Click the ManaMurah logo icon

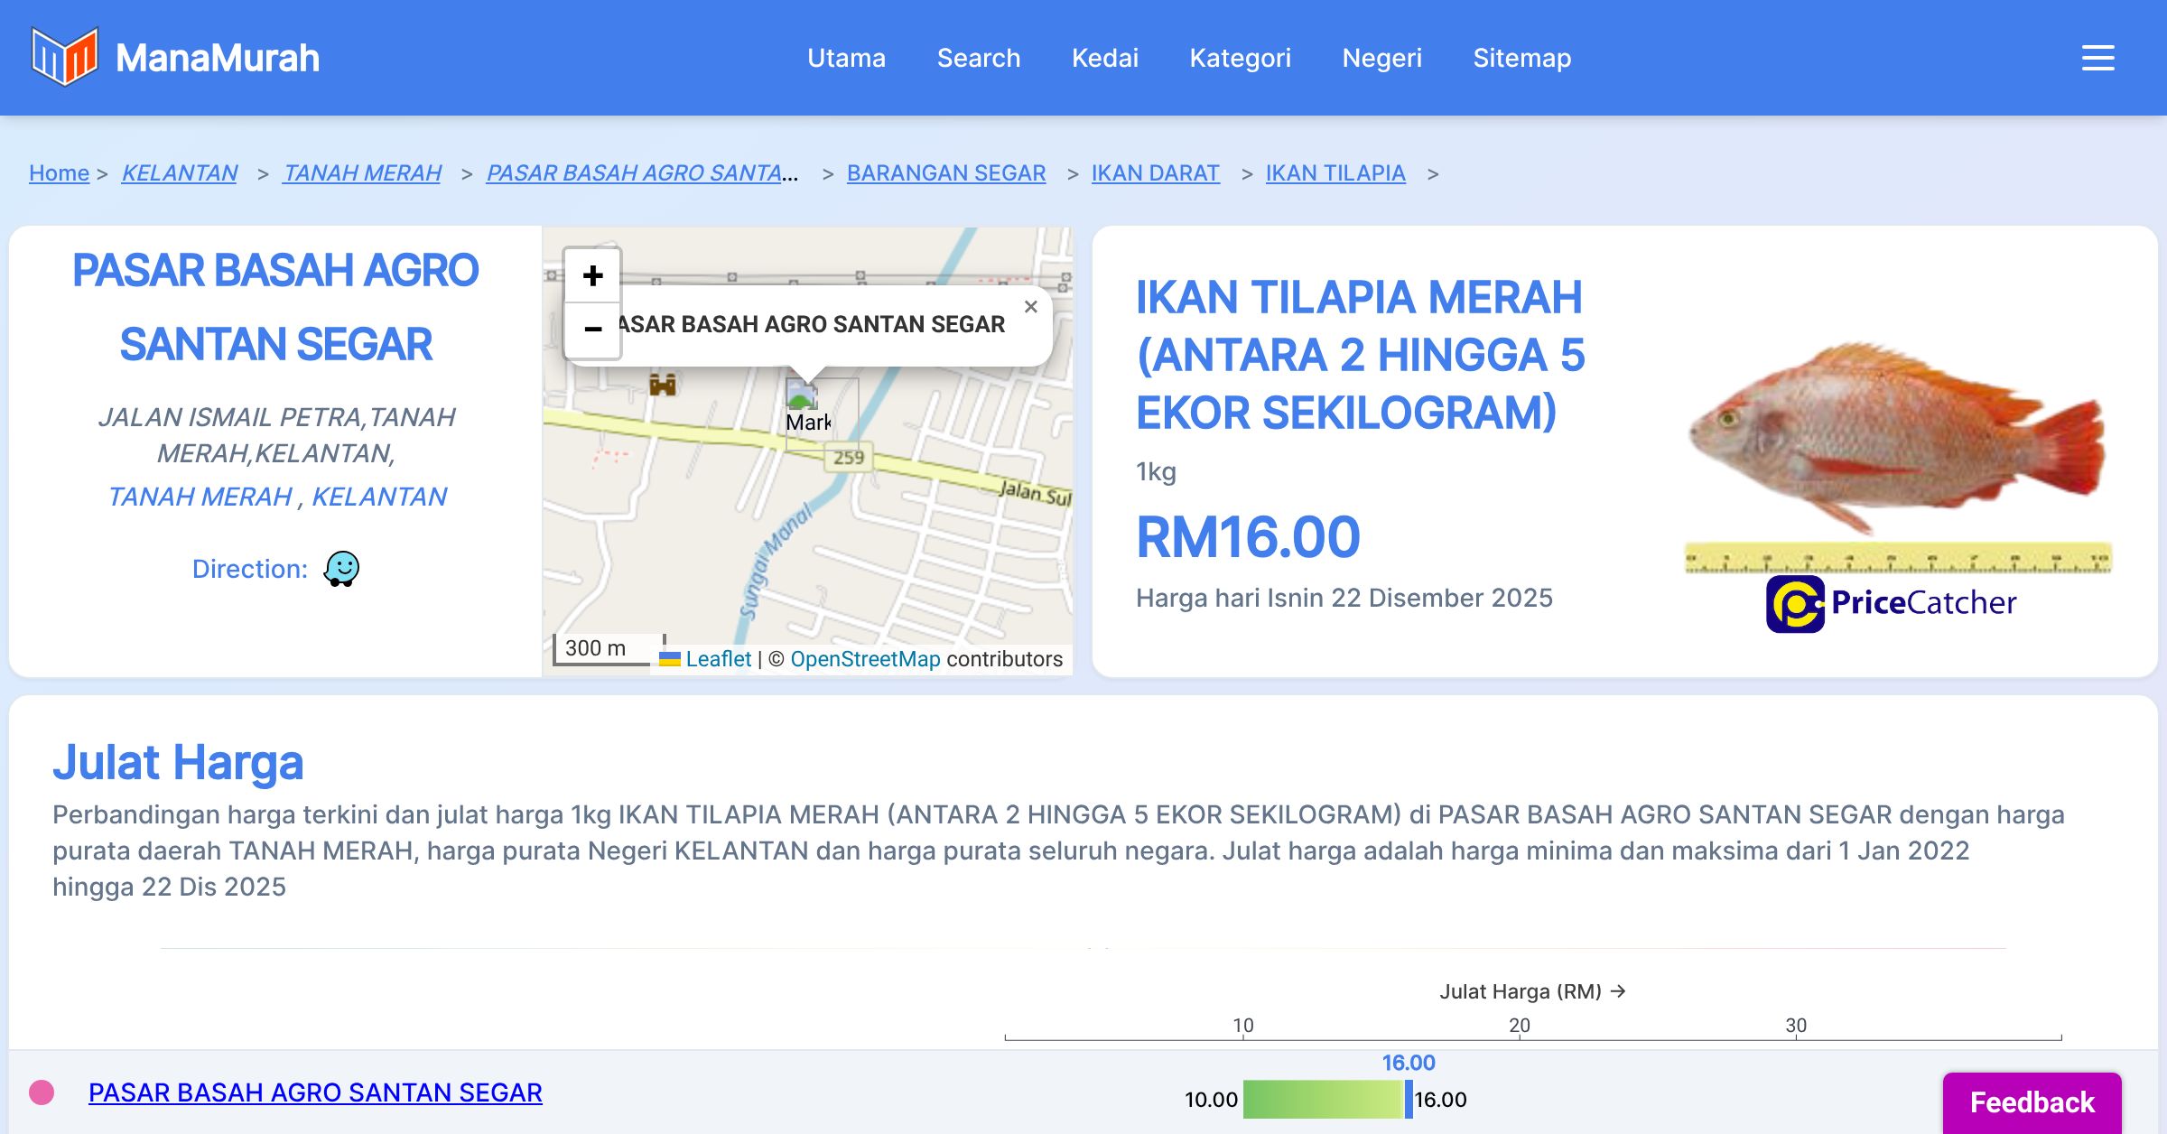(x=63, y=57)
